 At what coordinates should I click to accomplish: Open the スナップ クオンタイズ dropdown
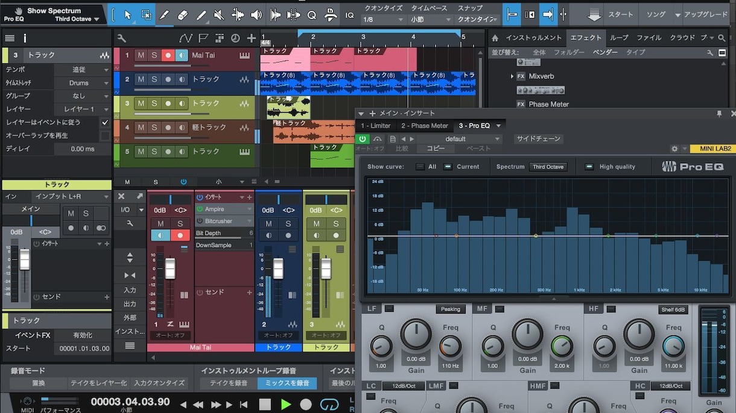pyautogui.click(x=478, y=19)
